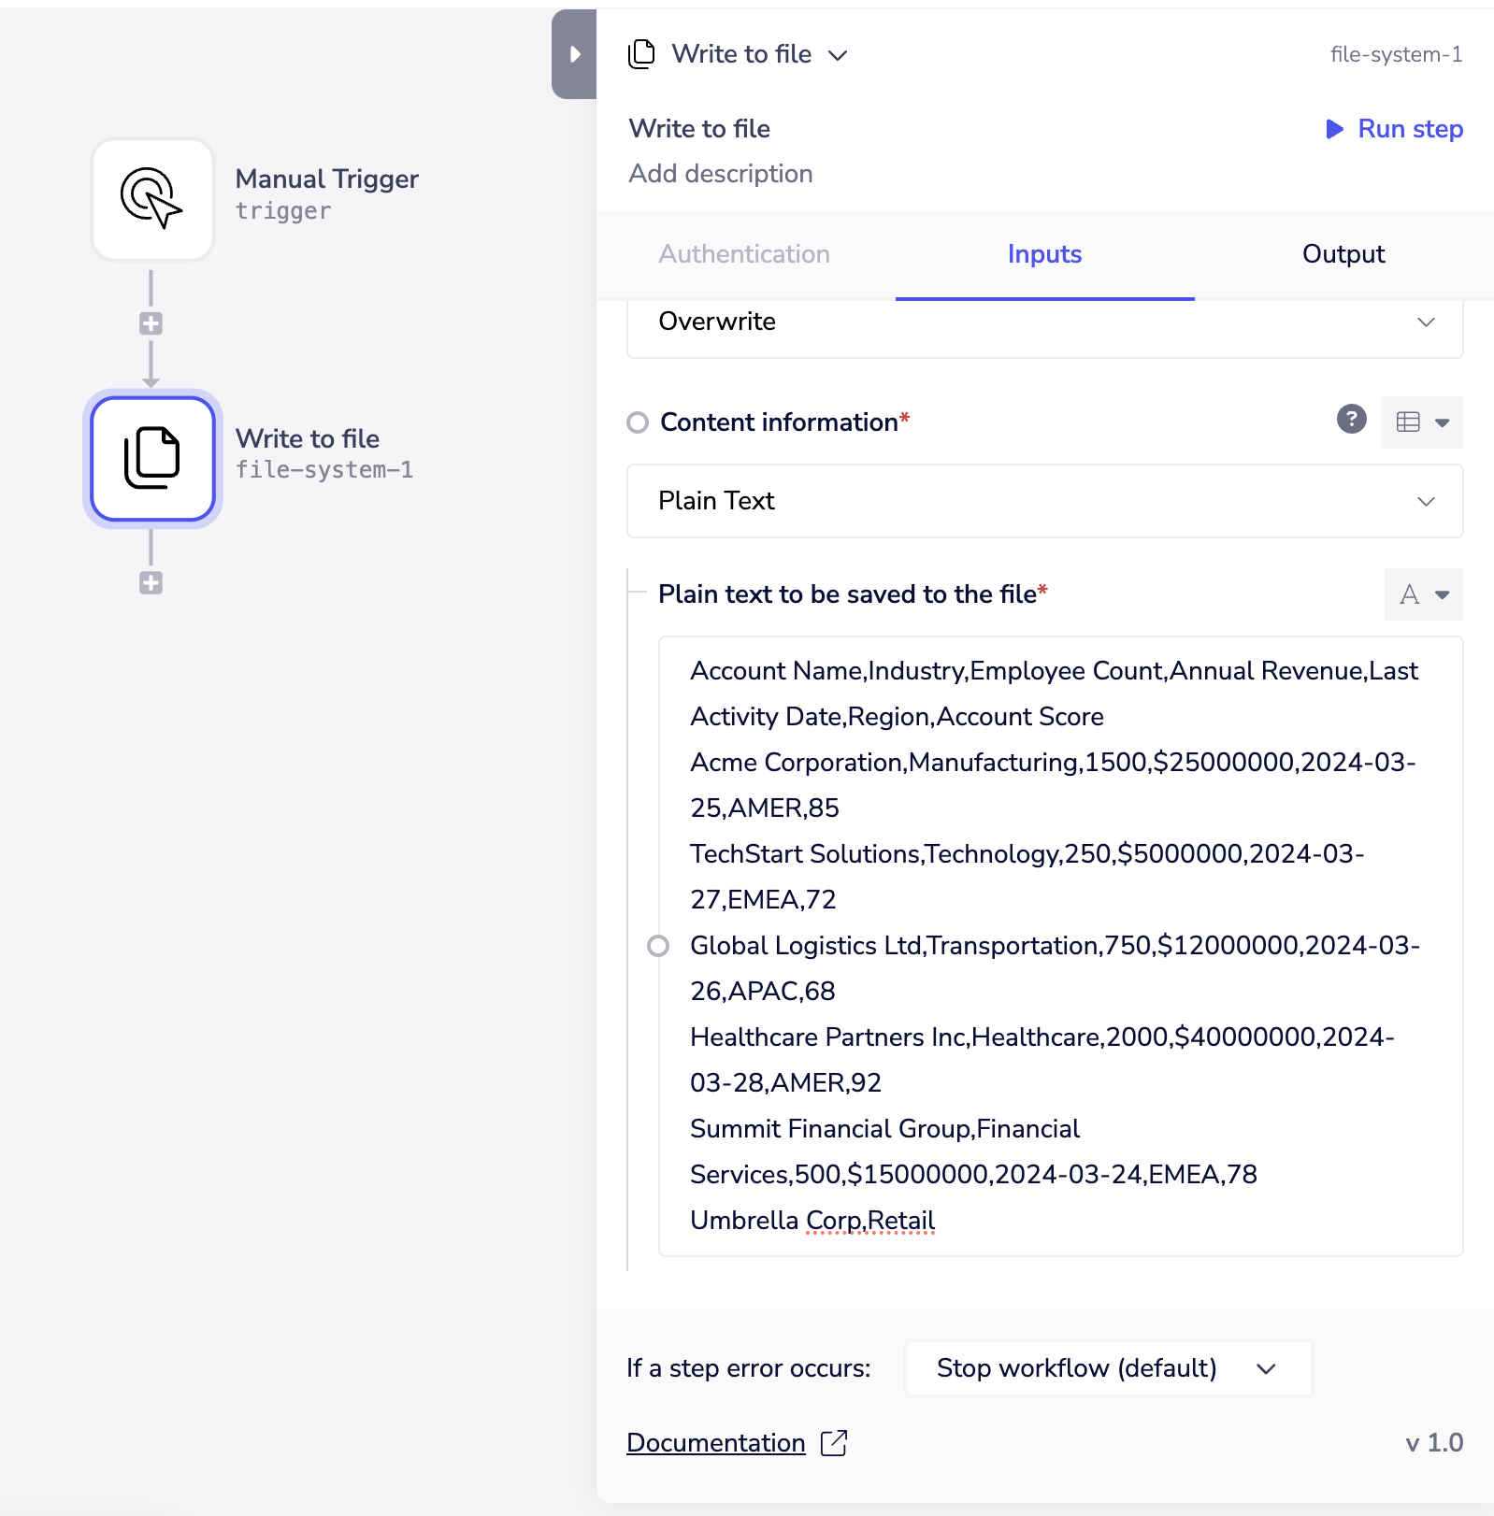Open the Stop workflow error handling dropdown
This screenshot has height=1516, width=1494.
click(x=1107, y=1368)
